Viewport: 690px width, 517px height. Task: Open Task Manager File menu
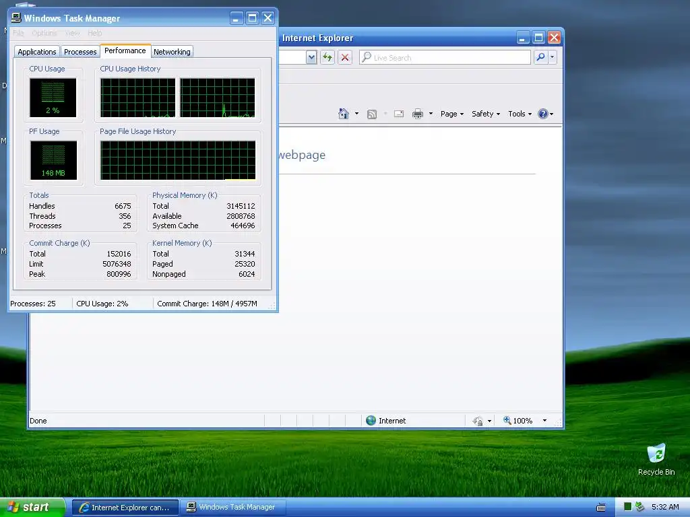(x=18, y=33)
